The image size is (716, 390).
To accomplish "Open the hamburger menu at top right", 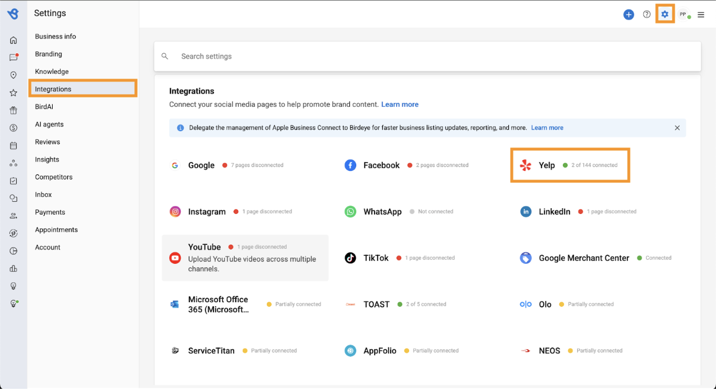I will point(701,15).
